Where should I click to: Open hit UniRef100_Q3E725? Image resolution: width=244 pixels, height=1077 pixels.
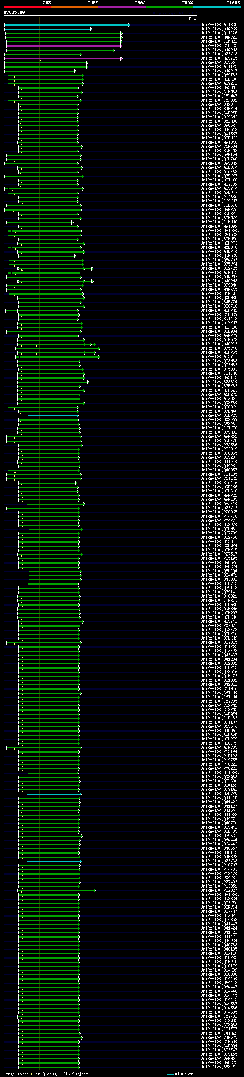click(x=219, y=416)
